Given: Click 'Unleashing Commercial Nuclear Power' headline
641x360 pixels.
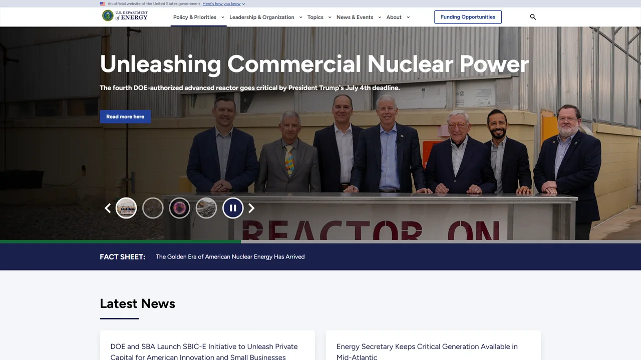Looking at the screenshot, I should point(314,64).
